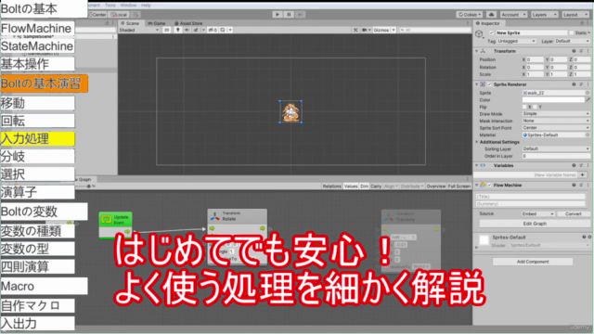Open the Help menu
Screen dimensions: 594x334
(146, 6)
